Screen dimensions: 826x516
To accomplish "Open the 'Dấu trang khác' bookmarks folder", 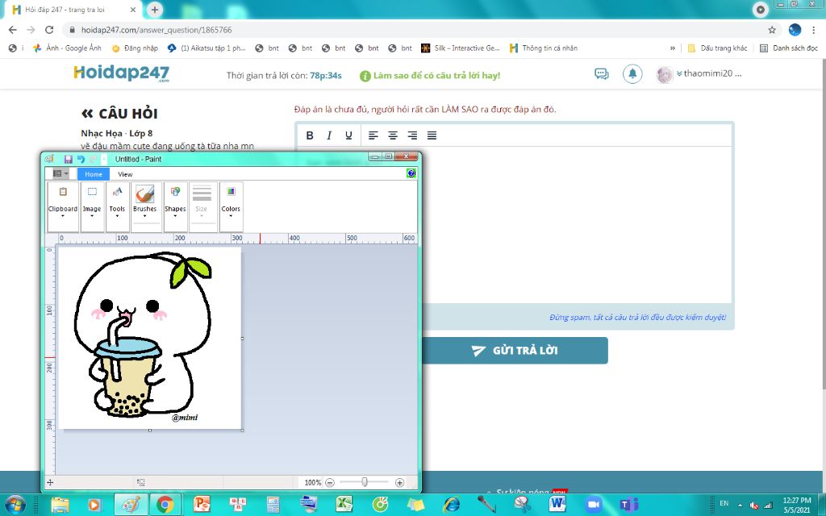I will click(x=717, y=48).
